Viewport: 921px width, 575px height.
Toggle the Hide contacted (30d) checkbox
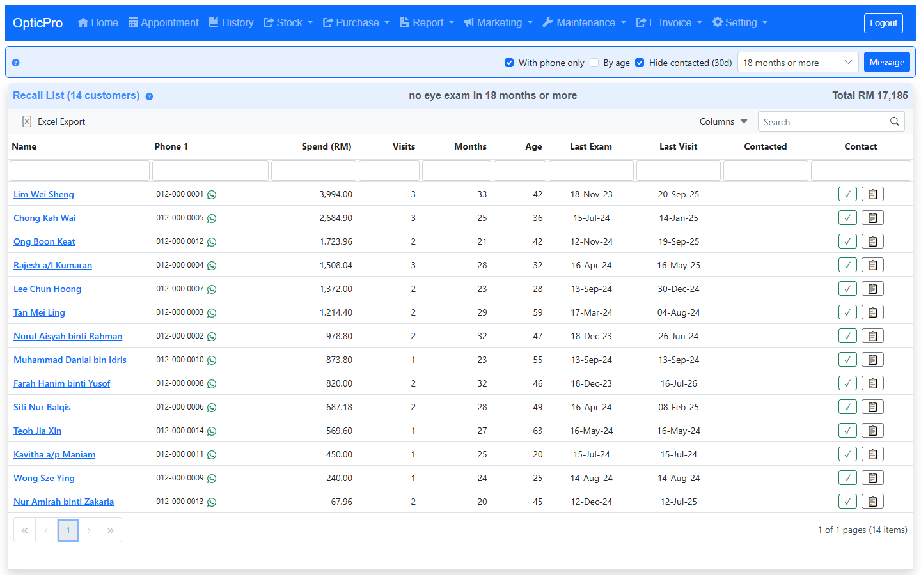(x=640, y=63)
